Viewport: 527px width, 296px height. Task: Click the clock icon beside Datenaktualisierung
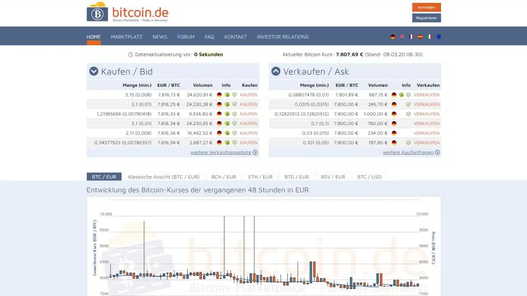pos(131,54)
